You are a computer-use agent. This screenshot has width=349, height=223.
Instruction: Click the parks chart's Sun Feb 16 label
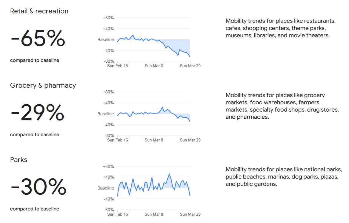tap(118, 214)
